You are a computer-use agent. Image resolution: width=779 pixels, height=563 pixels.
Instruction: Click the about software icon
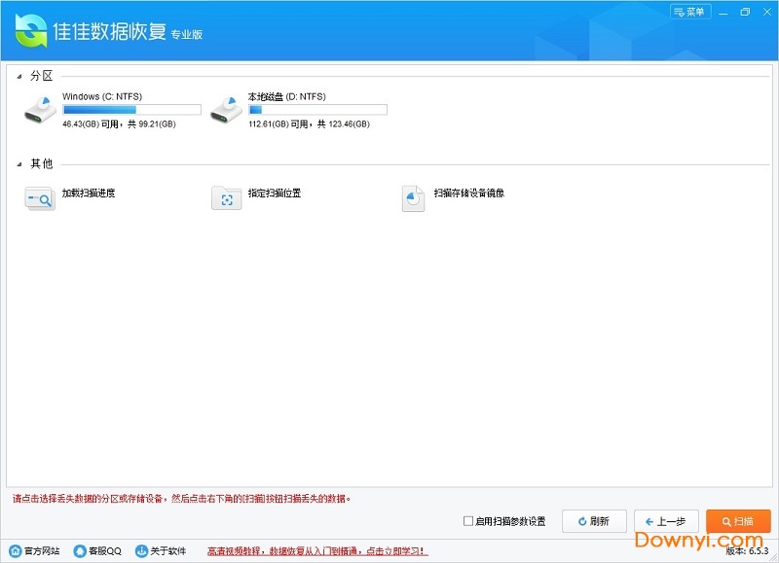[141, 551]
